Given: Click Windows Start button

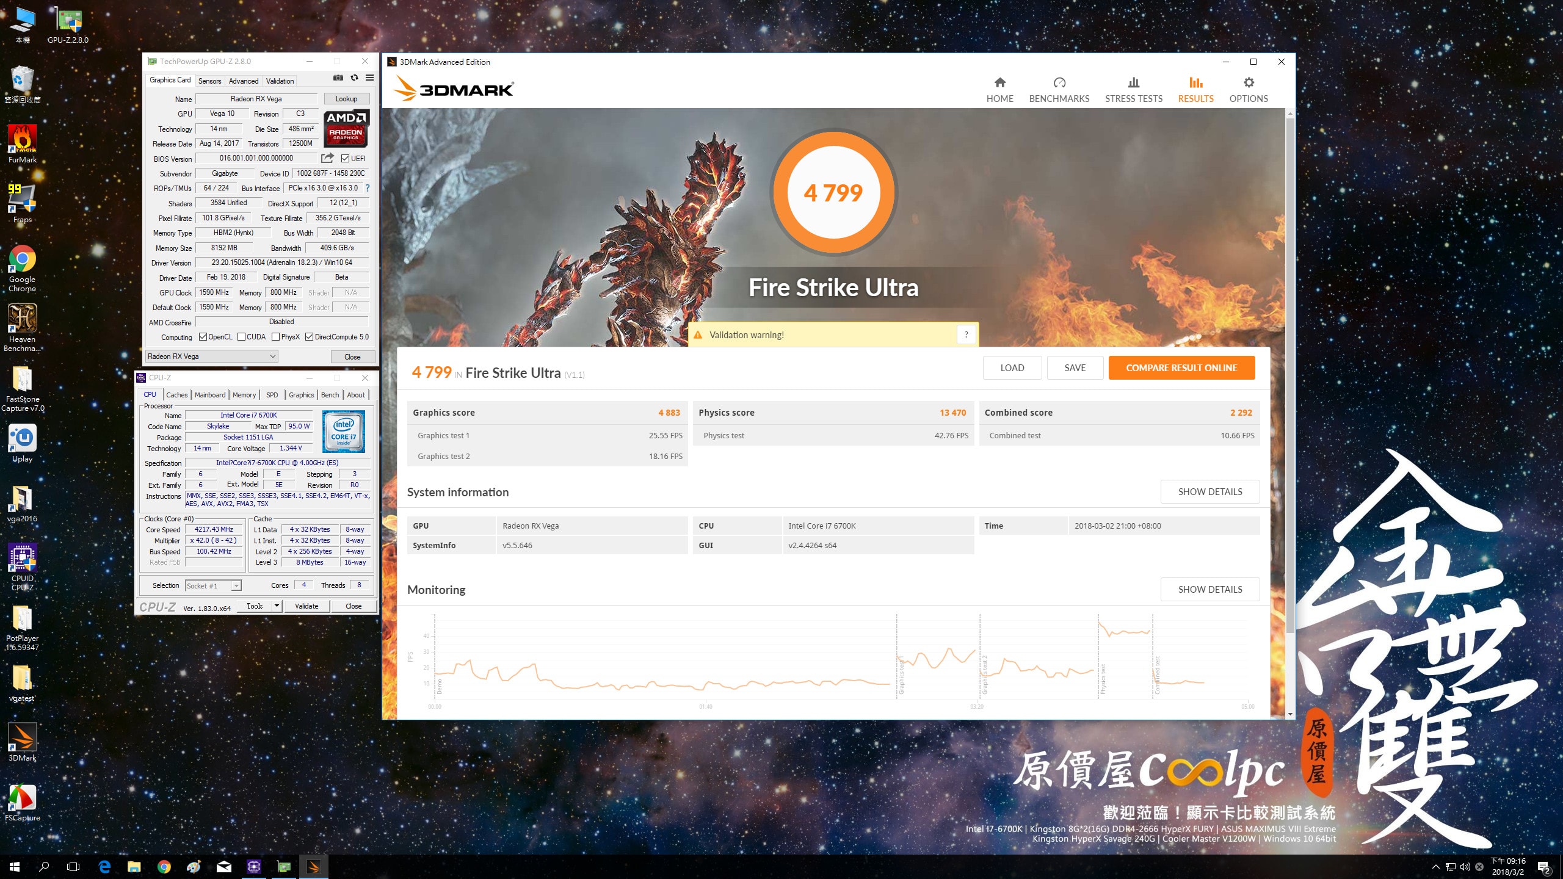Looking at the screenshot, I should pos(15,866).
